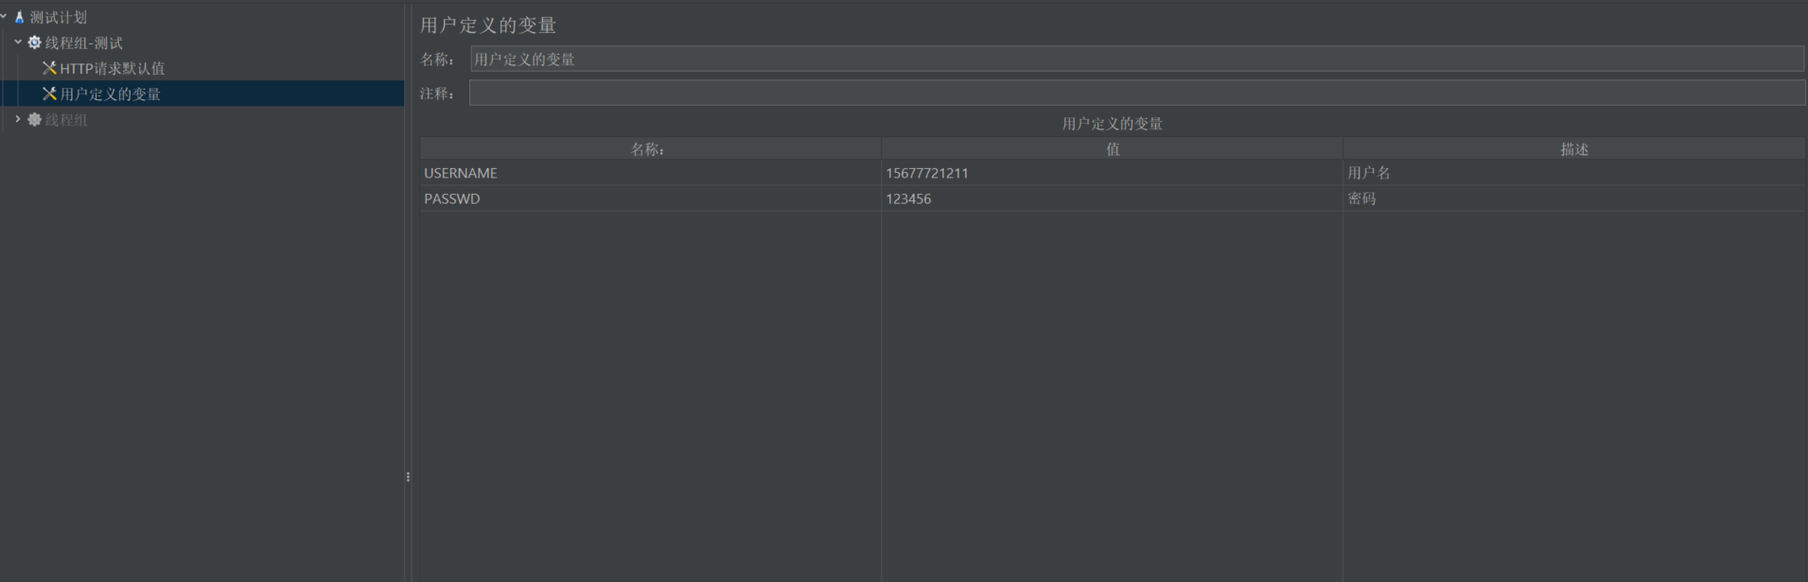Click the 测试计划 flask icon
1808x582 pixels.
tap(19, 17)
